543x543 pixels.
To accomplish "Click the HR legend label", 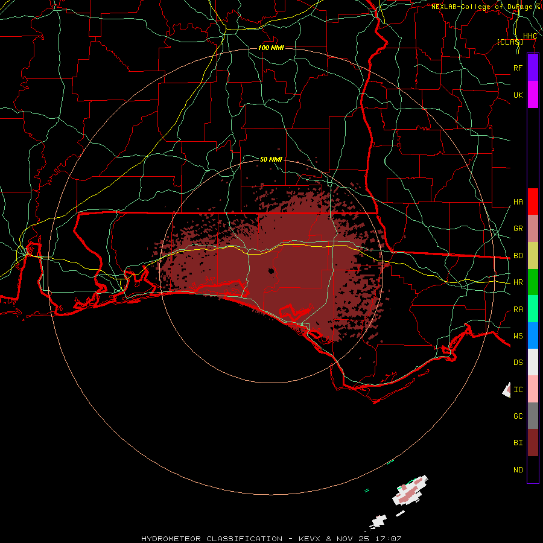I will [518, 282].
